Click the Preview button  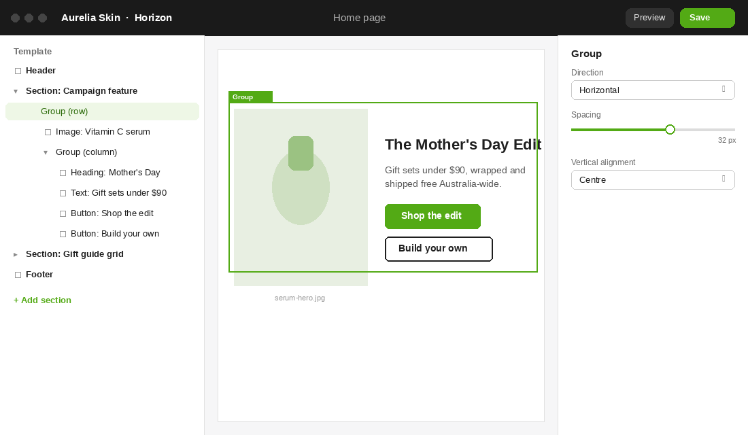pyautogui.click(x=649, y=18)
